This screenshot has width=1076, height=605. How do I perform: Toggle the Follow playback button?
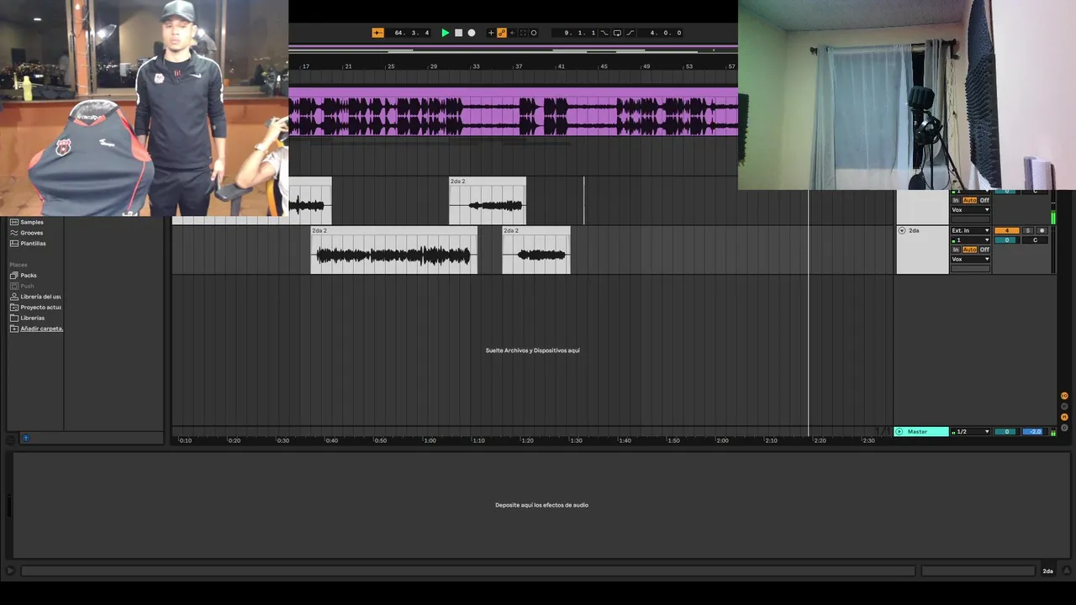pos(377,33)
